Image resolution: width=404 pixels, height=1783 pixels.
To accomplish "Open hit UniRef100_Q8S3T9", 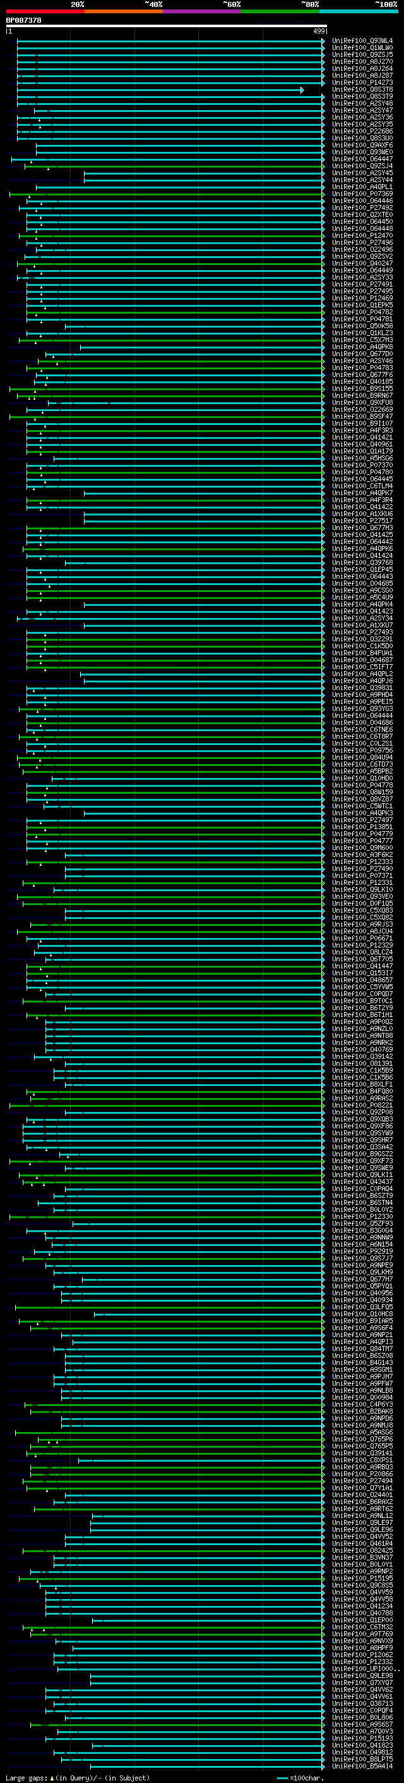I will (362, 96).
